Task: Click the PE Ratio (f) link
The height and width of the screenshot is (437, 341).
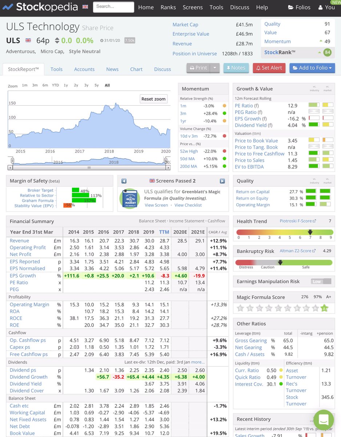Action: [247, 106]
